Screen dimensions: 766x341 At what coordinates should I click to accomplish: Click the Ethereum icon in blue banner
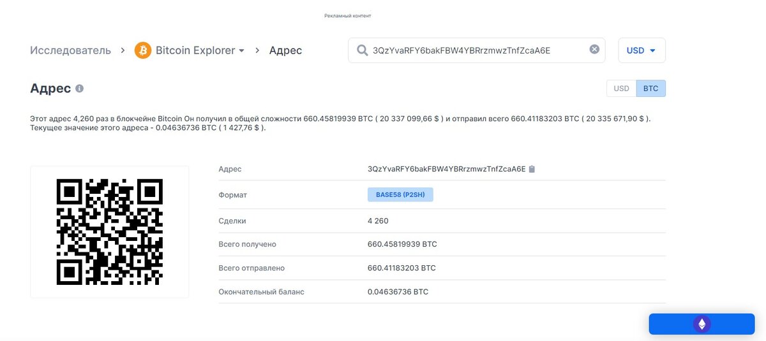coord(702,324)
